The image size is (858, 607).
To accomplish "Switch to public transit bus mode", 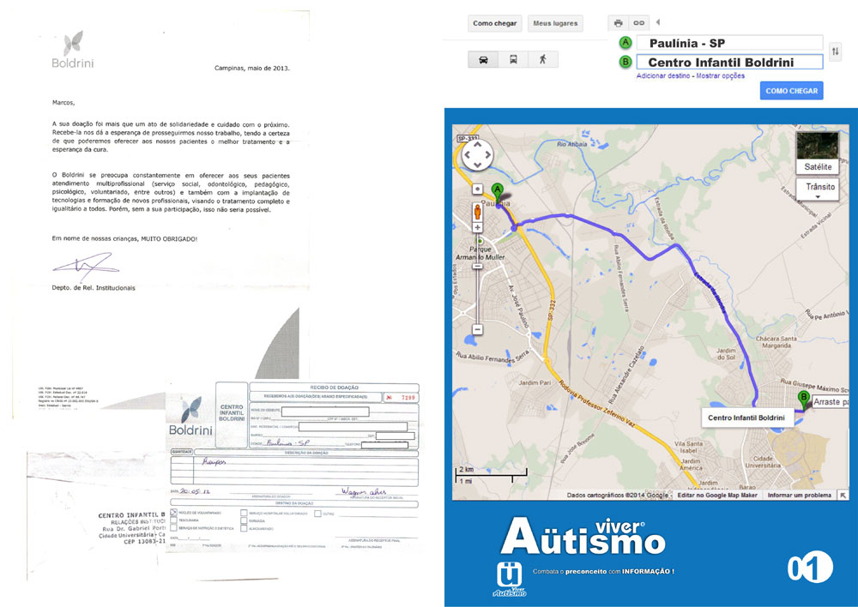I will pyautogui.click(x=513, y=60).
